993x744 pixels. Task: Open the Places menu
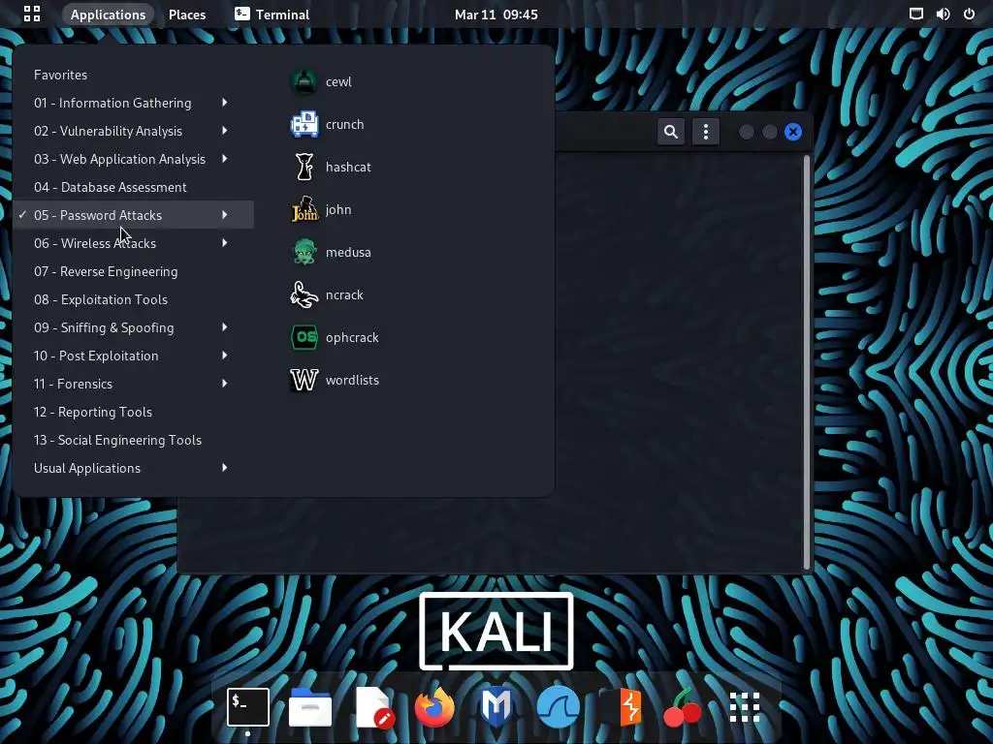click(x=187, y=14)
